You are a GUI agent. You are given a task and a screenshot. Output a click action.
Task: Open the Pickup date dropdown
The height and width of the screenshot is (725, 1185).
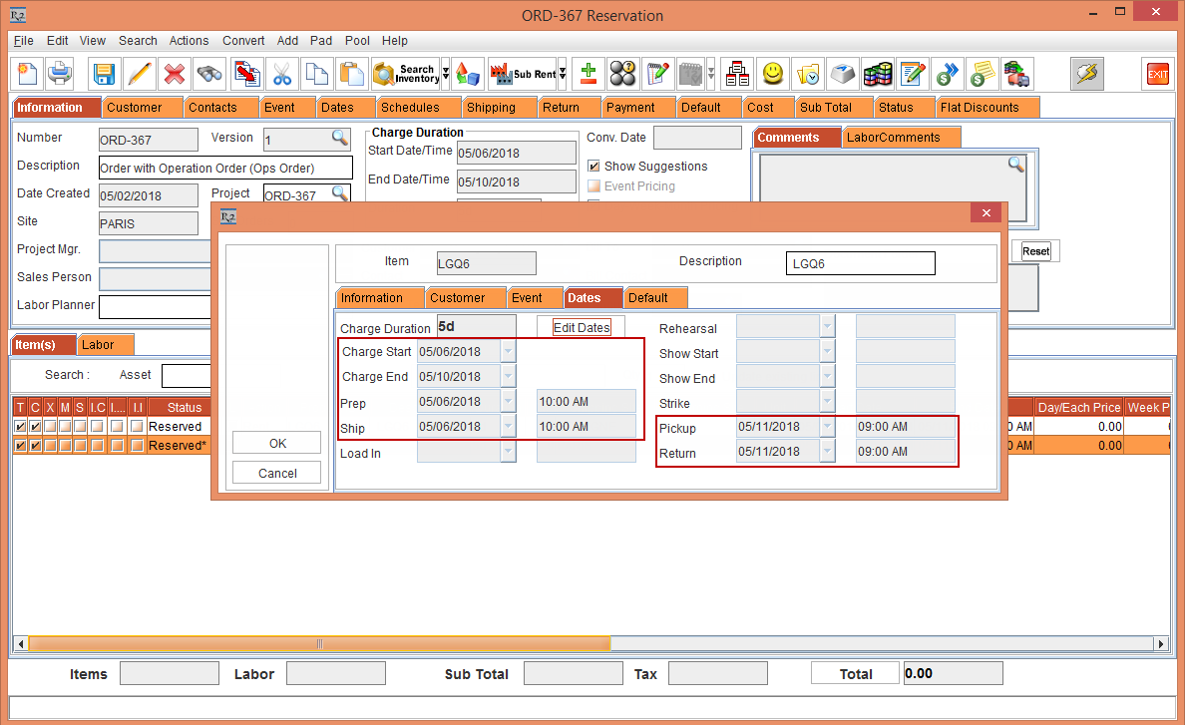click(x=828, y=427)
